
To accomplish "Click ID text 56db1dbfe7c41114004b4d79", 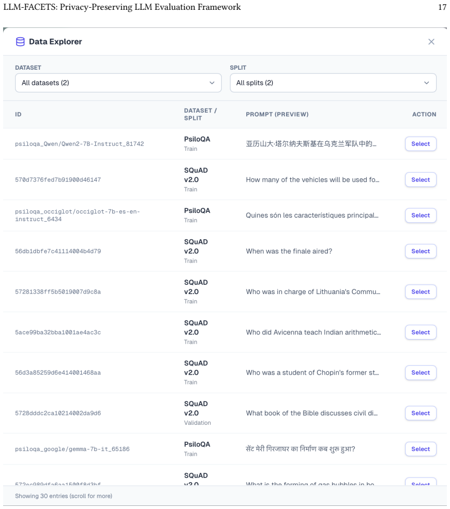I will point(58,251).
